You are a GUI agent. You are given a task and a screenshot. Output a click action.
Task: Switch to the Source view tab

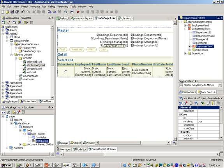tap(76, 143)
